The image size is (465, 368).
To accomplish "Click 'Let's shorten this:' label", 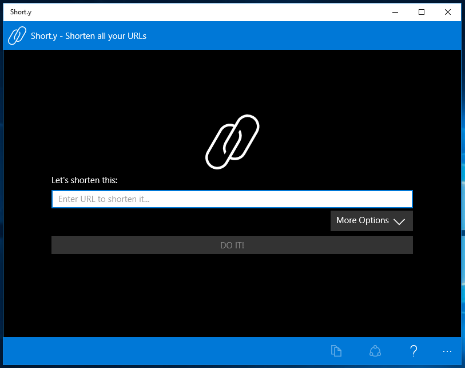I will click(85, 180).
